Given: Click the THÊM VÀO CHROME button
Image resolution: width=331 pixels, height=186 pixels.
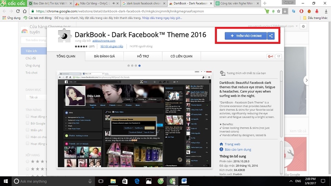Looking at the screenshot, I should (x=246, y=36).
